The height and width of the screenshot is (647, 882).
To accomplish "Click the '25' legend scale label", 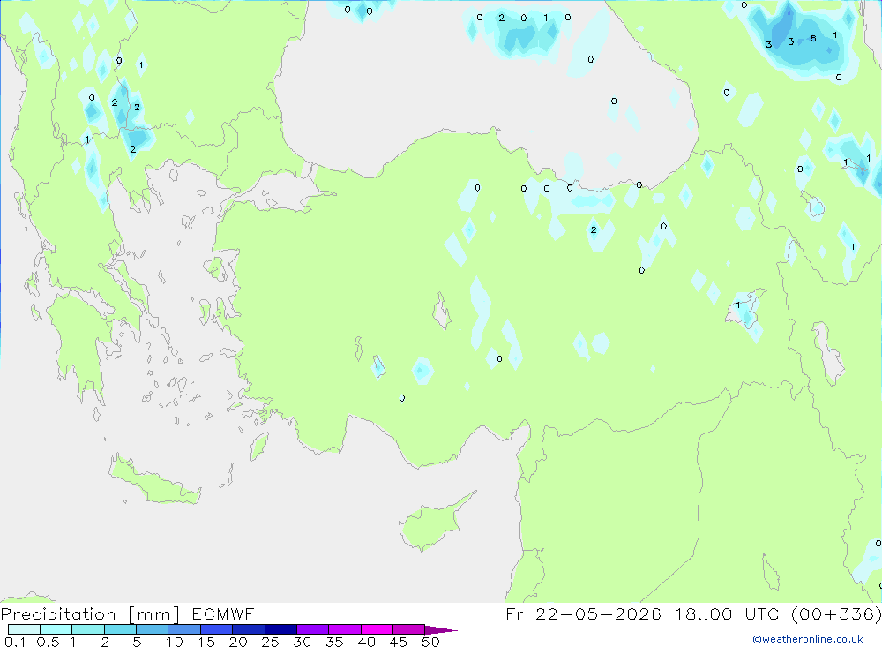I will [x=271, y=642].
